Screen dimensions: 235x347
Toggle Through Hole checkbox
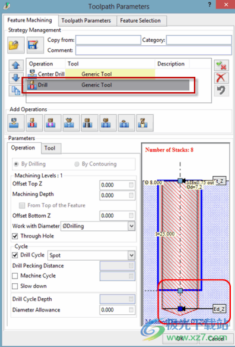pyautogui.click(x=15, y=236)
